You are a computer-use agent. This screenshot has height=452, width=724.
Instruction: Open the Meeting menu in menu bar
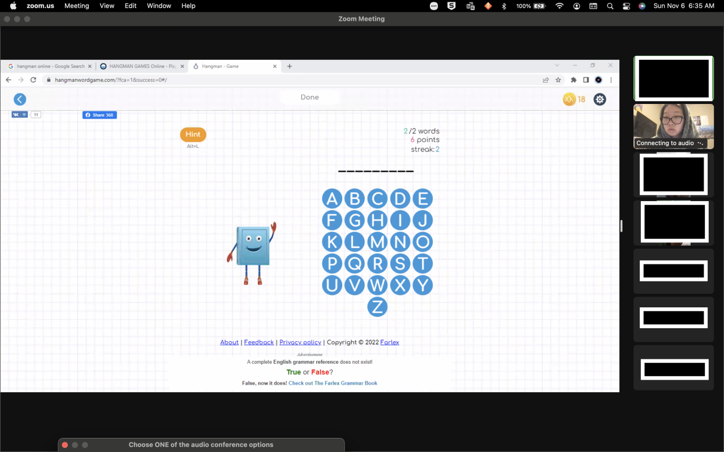(x=76, y=6)
